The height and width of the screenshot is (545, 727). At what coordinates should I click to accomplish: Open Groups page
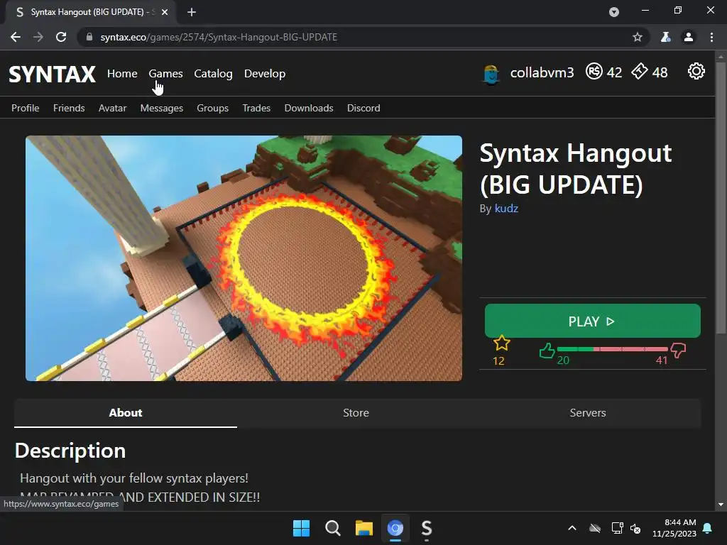tap(212, 108)
